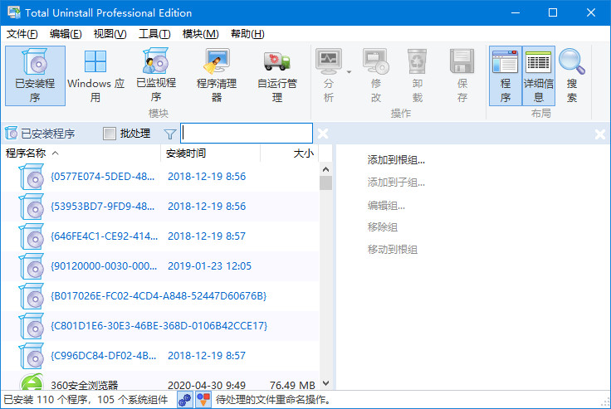The height and width of the screenshot is (409, 611).
Task: Click the 76.49 MB size cell
Action: pyautogui.click(x=292, y=385)
